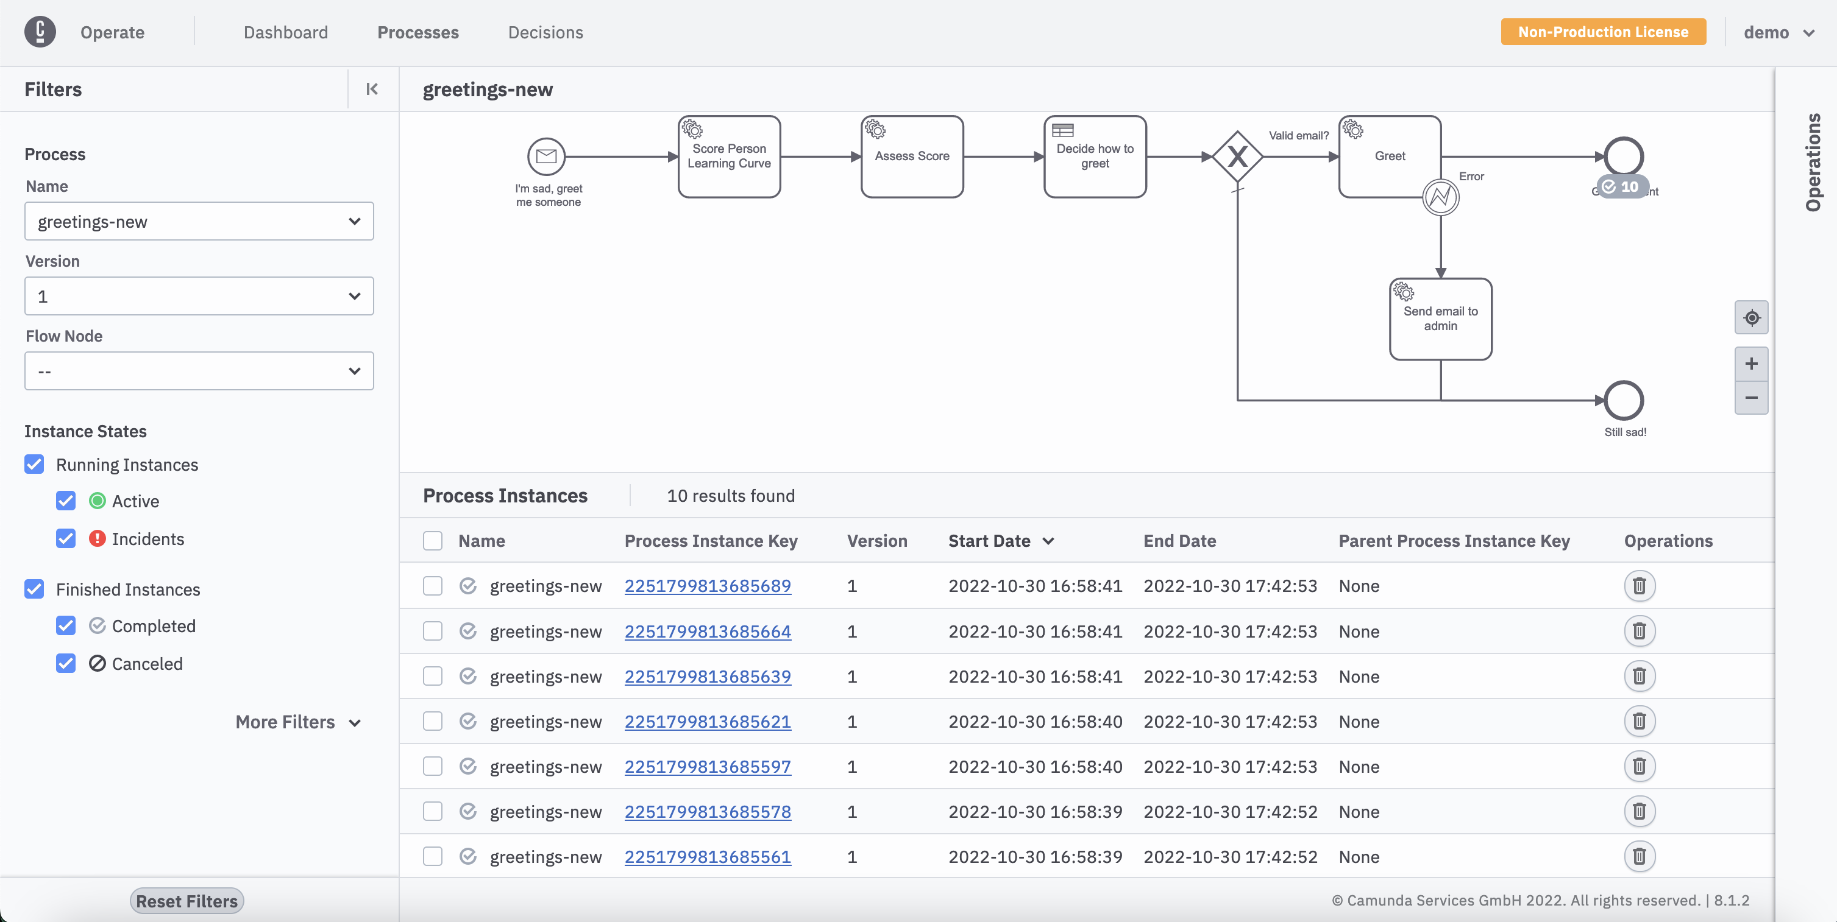Reset diagram viewport with target icon
The height and width of the screenshot is (922, 1837).
point(1752,318)
